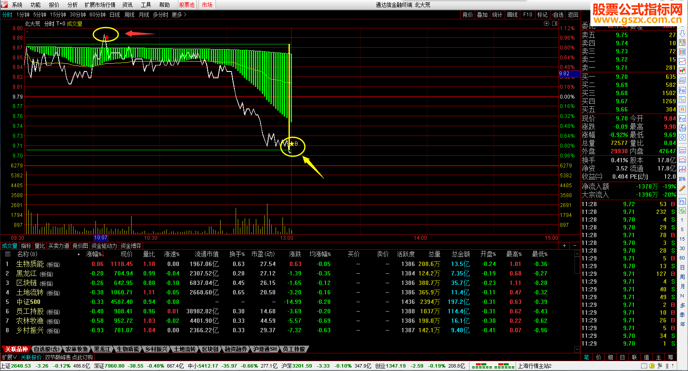Toggle the 统计 statistics option
The image size is (688, 371).
497,15
